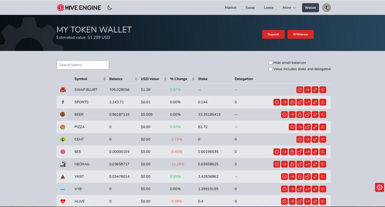Click the SWAP.BLURT token logo
385x207 pixels.
(63, 90)
